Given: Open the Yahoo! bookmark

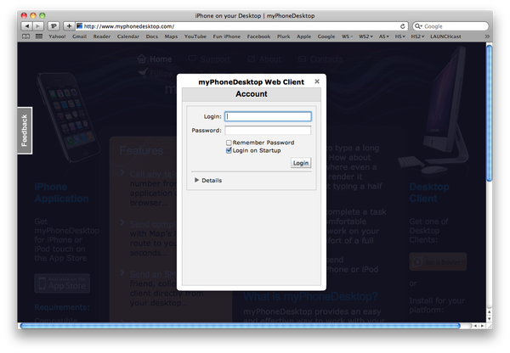Looking at the screenshot, I should pyautogui.click(x=57, y=36).
